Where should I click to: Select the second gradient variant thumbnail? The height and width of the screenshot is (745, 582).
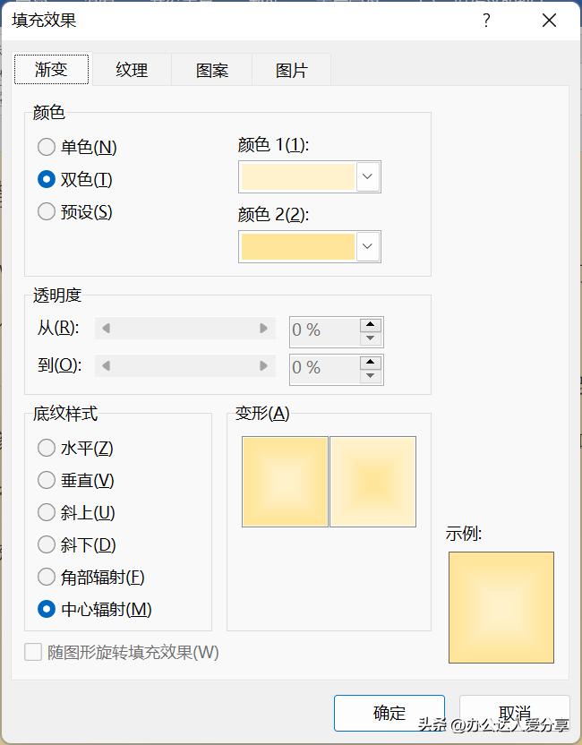point(373,481)
